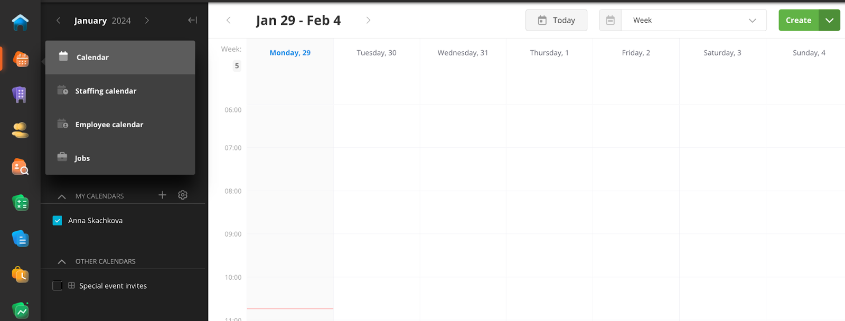Viewport: 845px width, 321px height.
Task: Collapse the left panel with arrow icon
Action: pyautogui.click(x=192, y=20)
